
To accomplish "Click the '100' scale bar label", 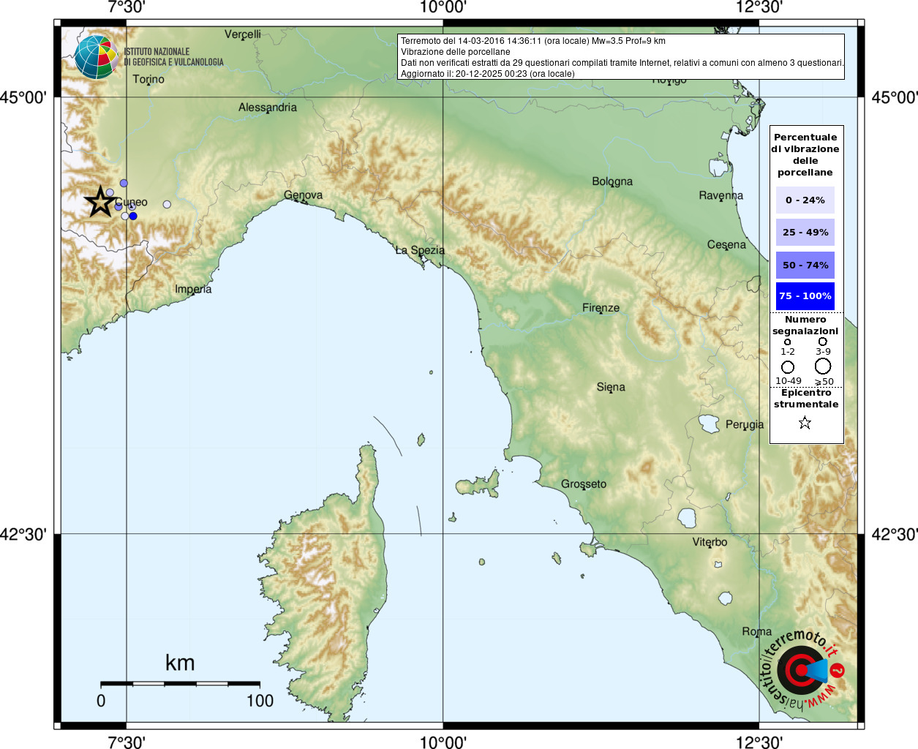I will coord(260,701).
